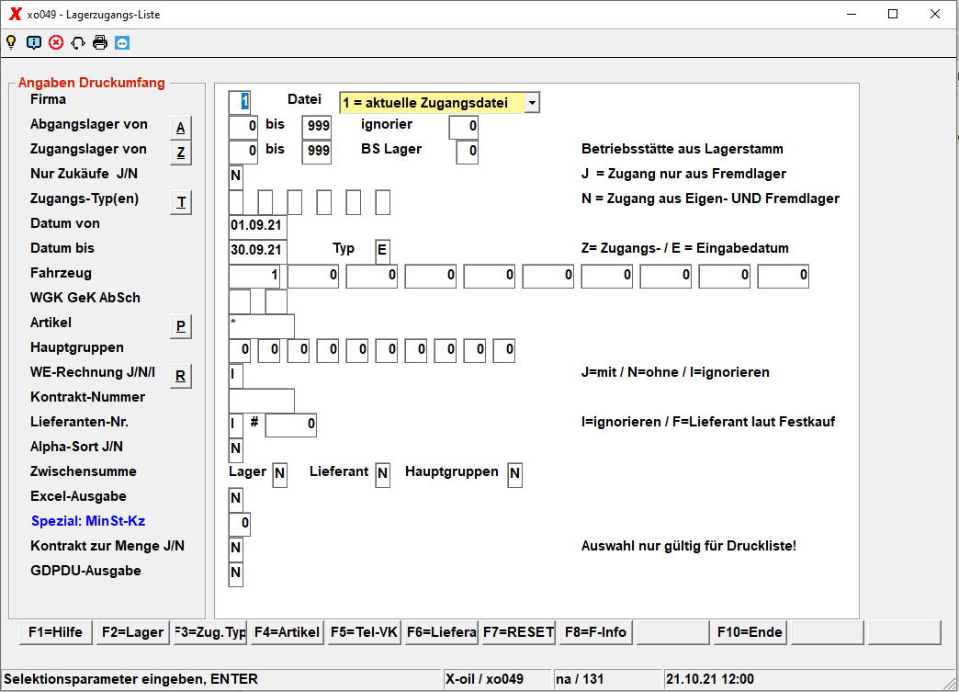Click the Abgangslager von field showing 0
The image size is (959, 692).
coord(243,127)
